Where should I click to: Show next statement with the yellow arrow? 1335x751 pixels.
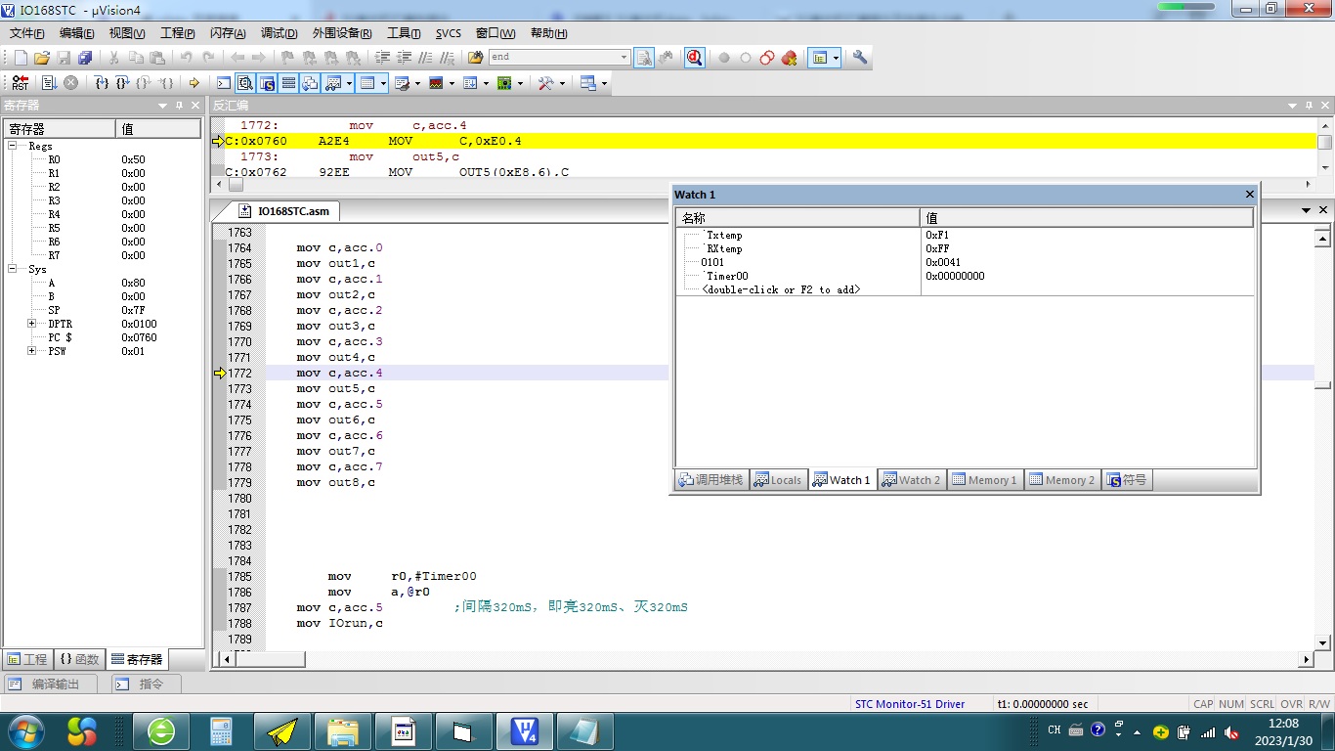(x=194, y=83)
